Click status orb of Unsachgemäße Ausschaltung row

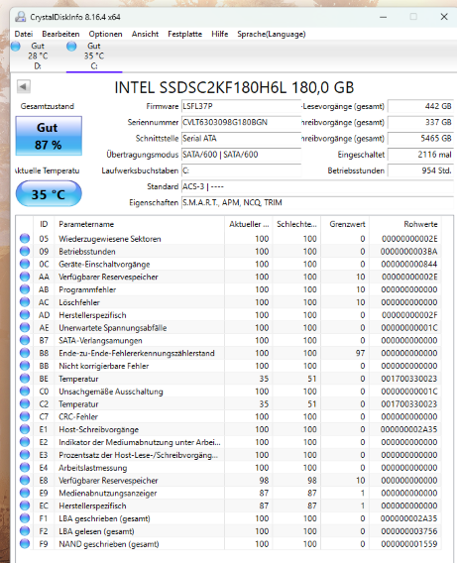(x=25, y=392)
